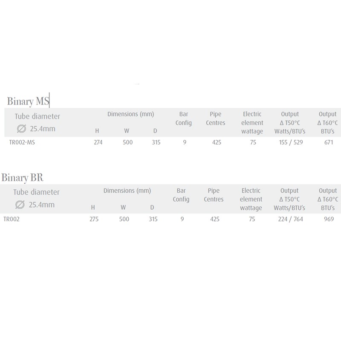Click the Binary MS heading
This screenshot has height=341, width=341.
pyautogui.click(x=28, y=101)
